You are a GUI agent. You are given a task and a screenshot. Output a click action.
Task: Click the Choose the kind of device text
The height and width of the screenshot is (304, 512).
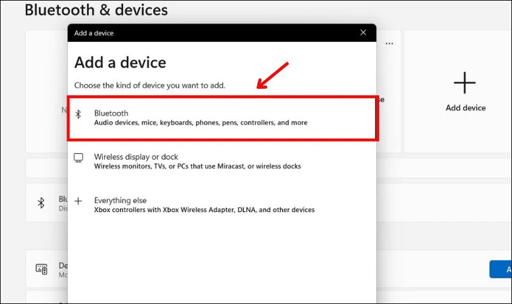coord(149,85)
